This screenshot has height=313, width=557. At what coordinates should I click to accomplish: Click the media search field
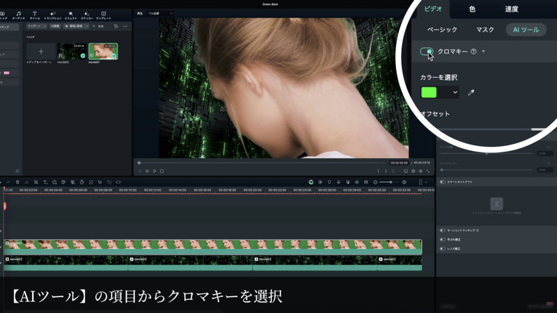tap(101, 26)
